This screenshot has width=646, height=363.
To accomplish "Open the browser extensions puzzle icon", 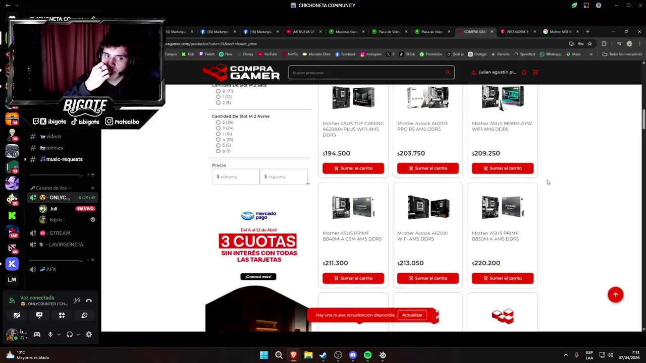I will pyautogui.click(x=604, y=44).
